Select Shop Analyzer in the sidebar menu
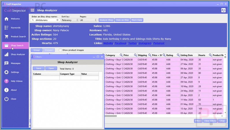The width and height of the screenshot is (230, 130). coord(18,54)
